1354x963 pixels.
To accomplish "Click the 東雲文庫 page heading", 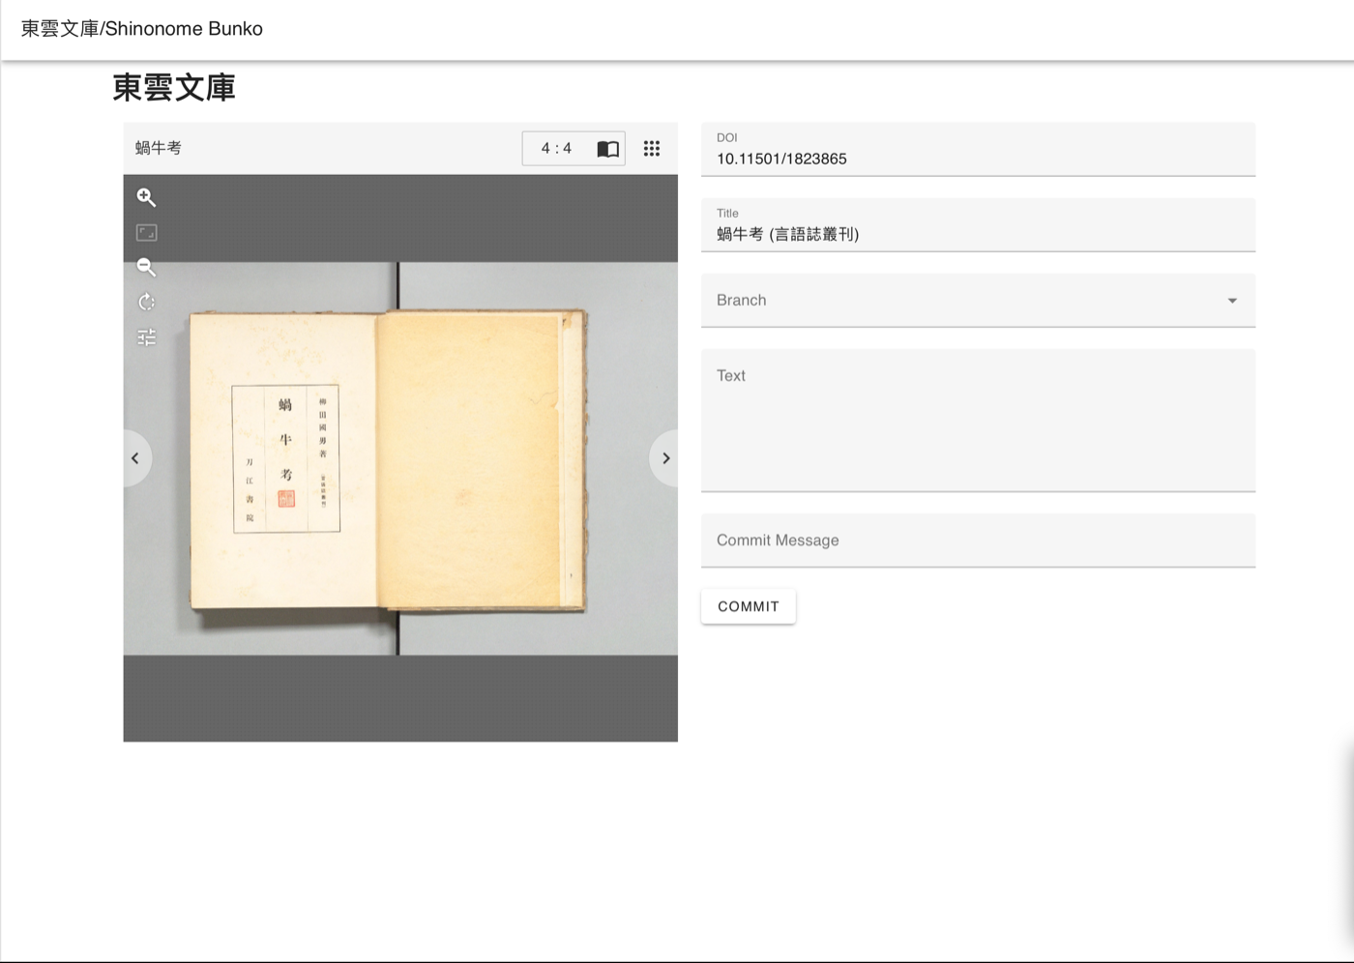I will (174, 88).
